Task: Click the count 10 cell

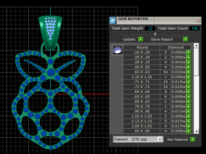Action: (x=165, y=82)
